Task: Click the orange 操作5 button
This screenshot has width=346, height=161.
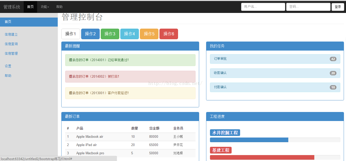Action: (x=149, y=34)
